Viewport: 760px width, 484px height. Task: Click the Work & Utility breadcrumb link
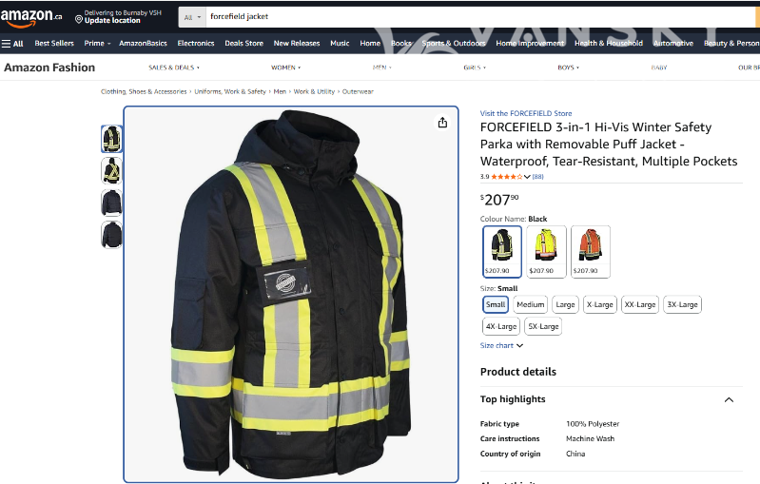click(x=314, y=91)
